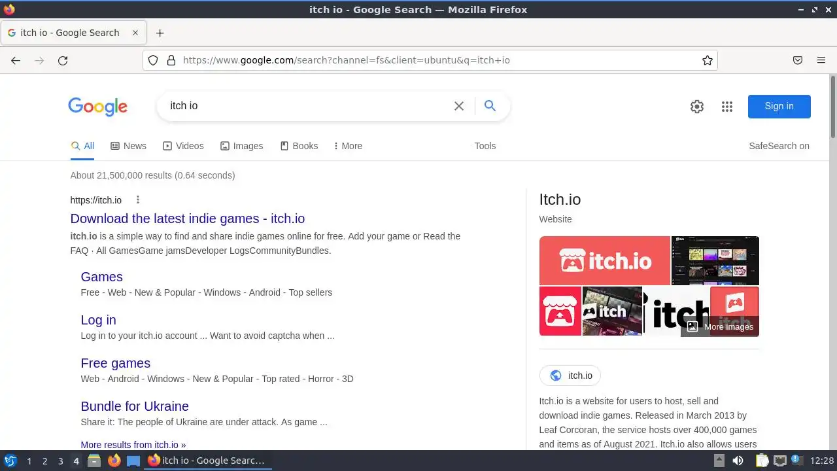Screen dimensions: 837x471
Task: Open a new tab with the plus icon
Action: 160,33
